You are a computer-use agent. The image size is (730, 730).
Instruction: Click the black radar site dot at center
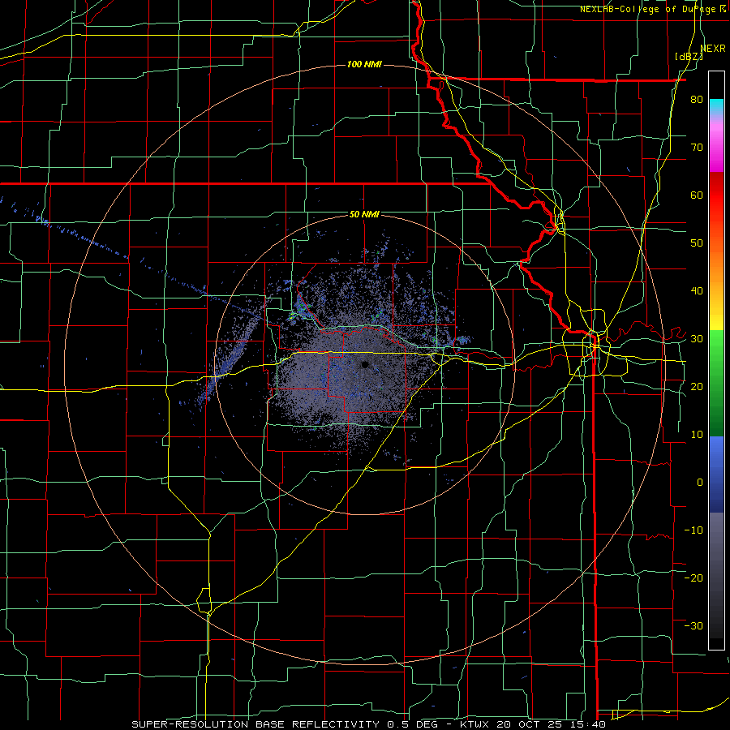[365, 364]
